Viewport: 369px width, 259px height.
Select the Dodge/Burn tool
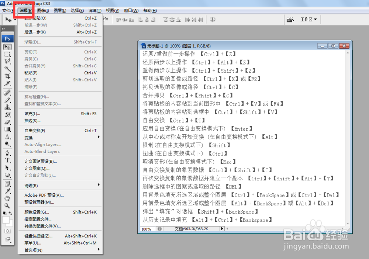[x=7, y=144]
